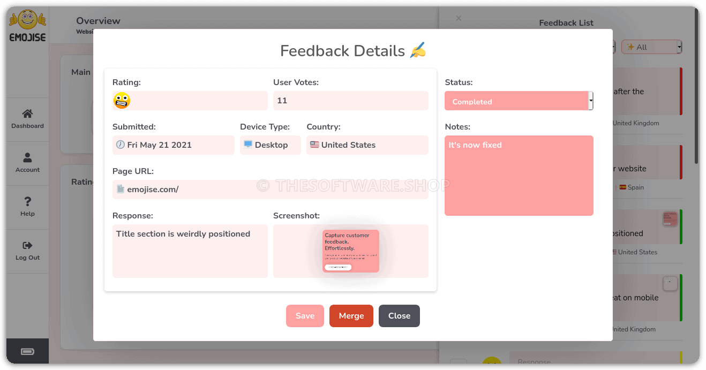
Task: Click the Save button
Action: [305, 316]
